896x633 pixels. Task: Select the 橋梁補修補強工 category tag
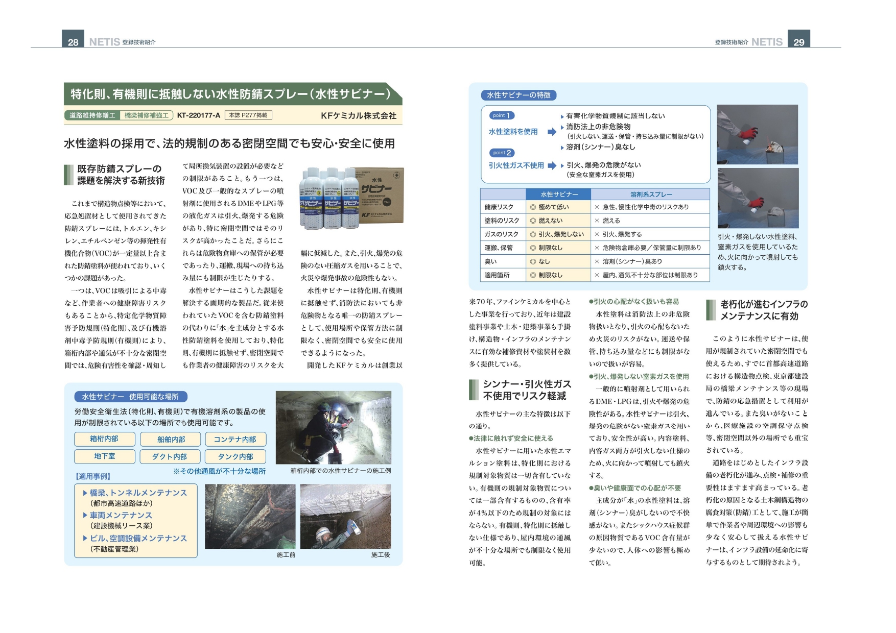click(x=146, y=115)
